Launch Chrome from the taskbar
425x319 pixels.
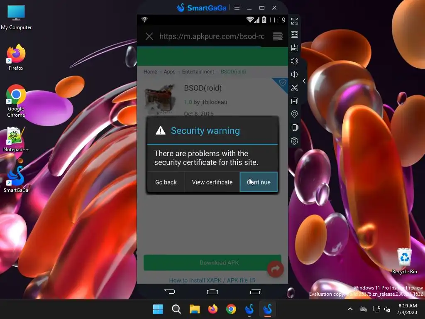(231, 309)
